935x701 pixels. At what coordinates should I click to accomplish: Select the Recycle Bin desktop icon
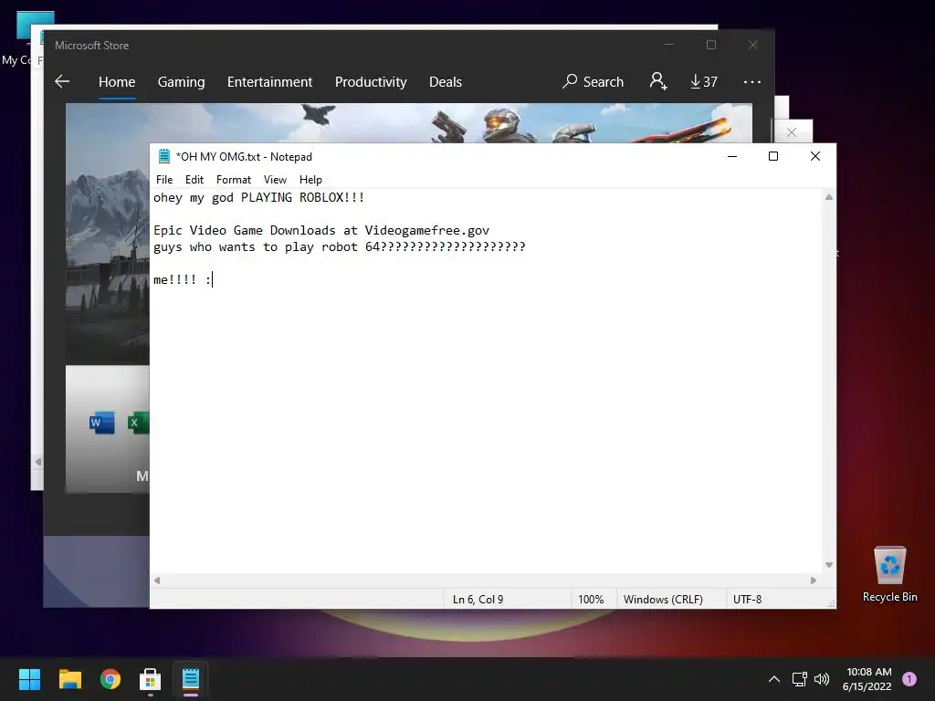point(889,575)
